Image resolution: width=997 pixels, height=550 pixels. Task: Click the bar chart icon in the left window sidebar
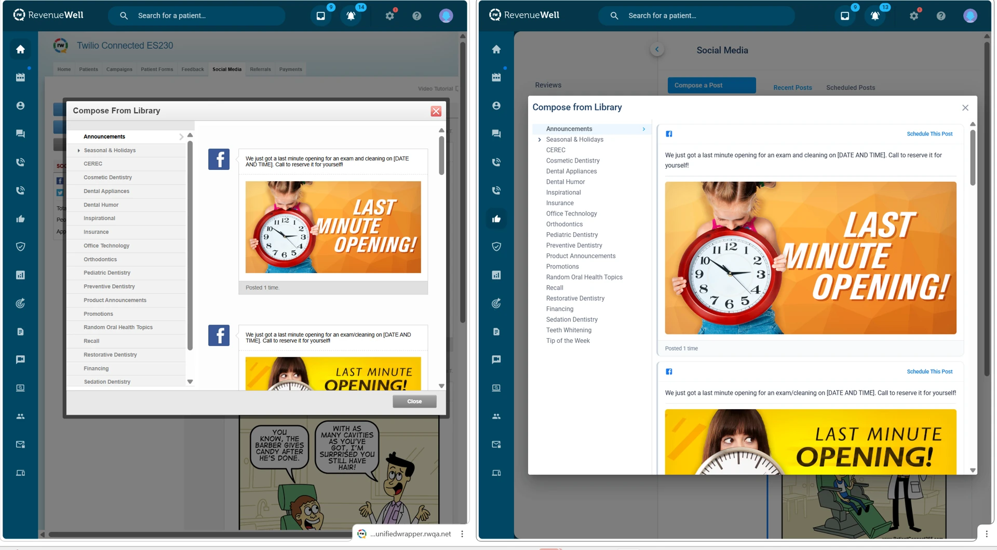tap(20, 275)
